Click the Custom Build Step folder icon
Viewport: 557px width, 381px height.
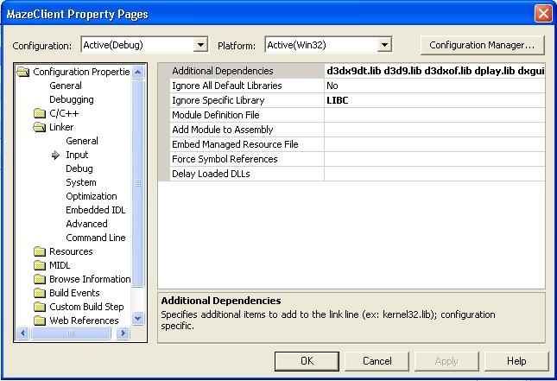point(40,307)
